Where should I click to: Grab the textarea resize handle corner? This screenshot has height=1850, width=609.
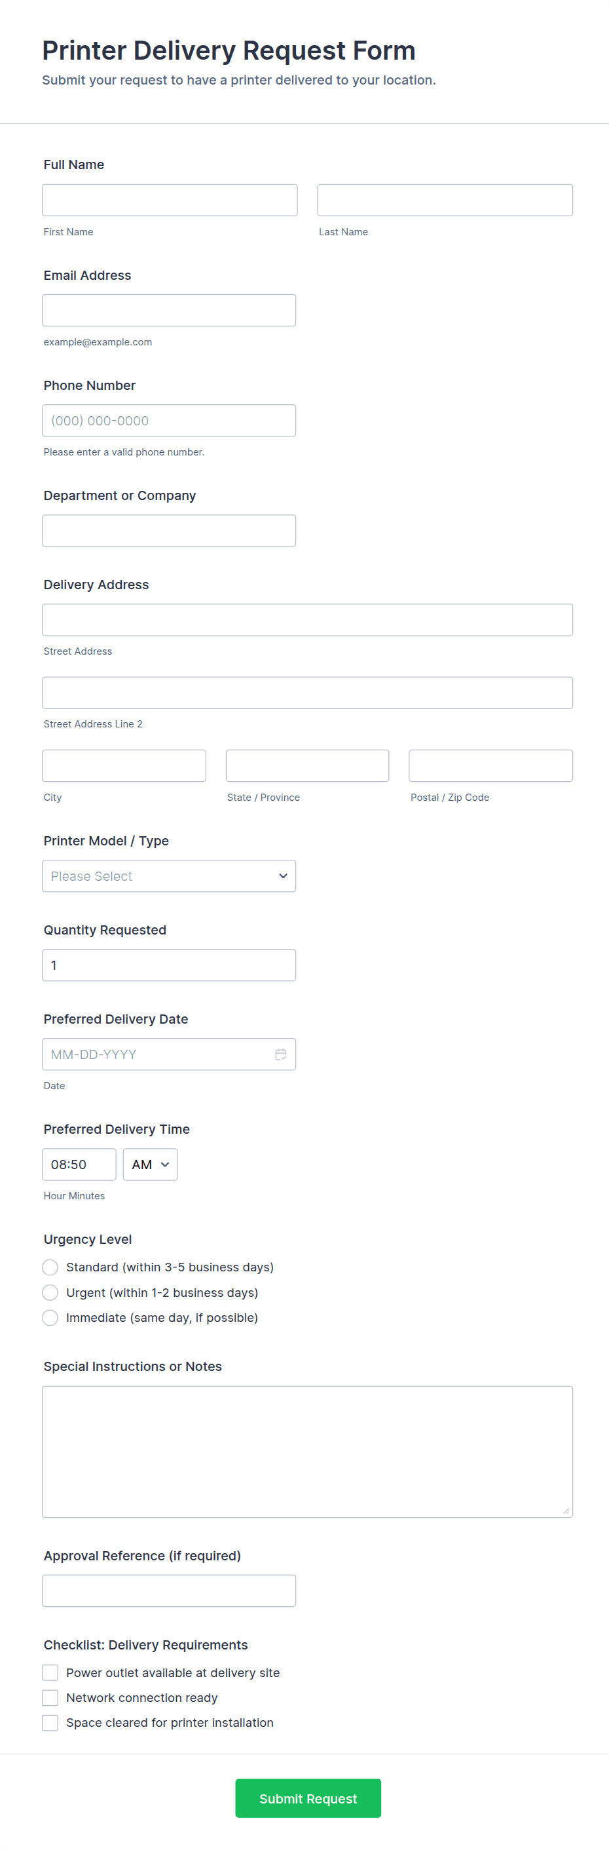566,1511
